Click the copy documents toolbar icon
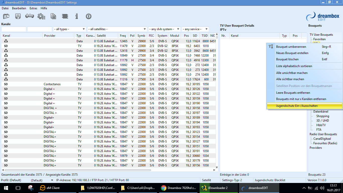The height and width of the screenshot is (193, 343). point(53,16)
